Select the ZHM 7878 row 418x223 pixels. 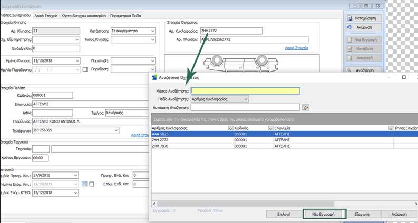point(285,146)
